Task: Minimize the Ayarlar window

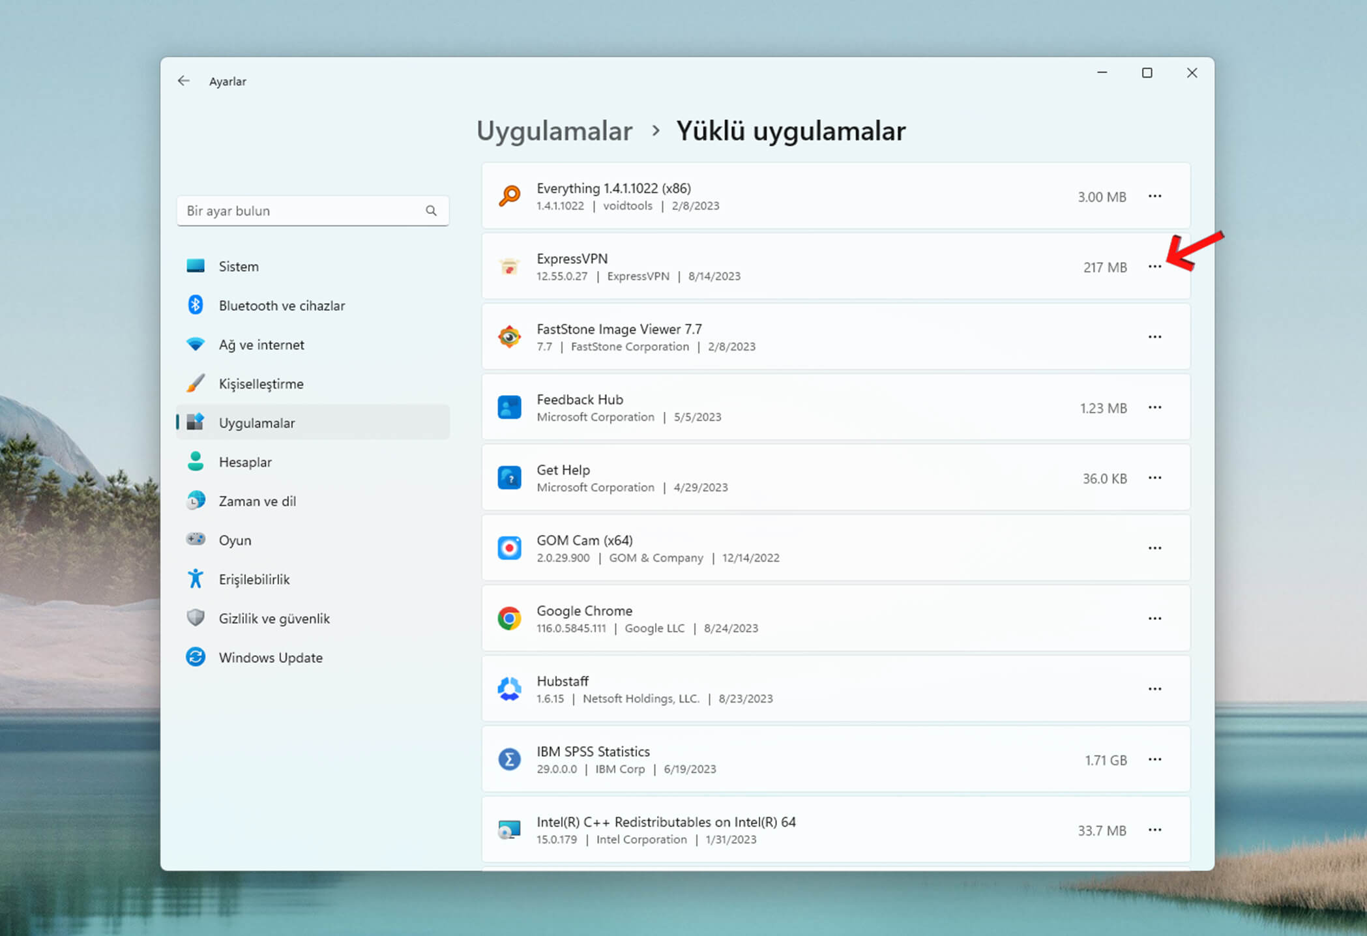Action: tap(1102, 73)
